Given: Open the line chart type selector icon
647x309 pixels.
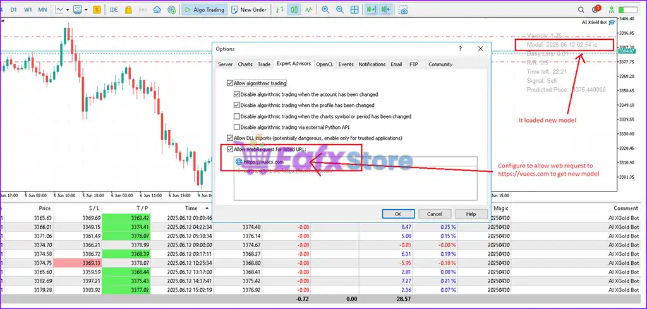Looking at the screenshot, I should tap(59, 9).
